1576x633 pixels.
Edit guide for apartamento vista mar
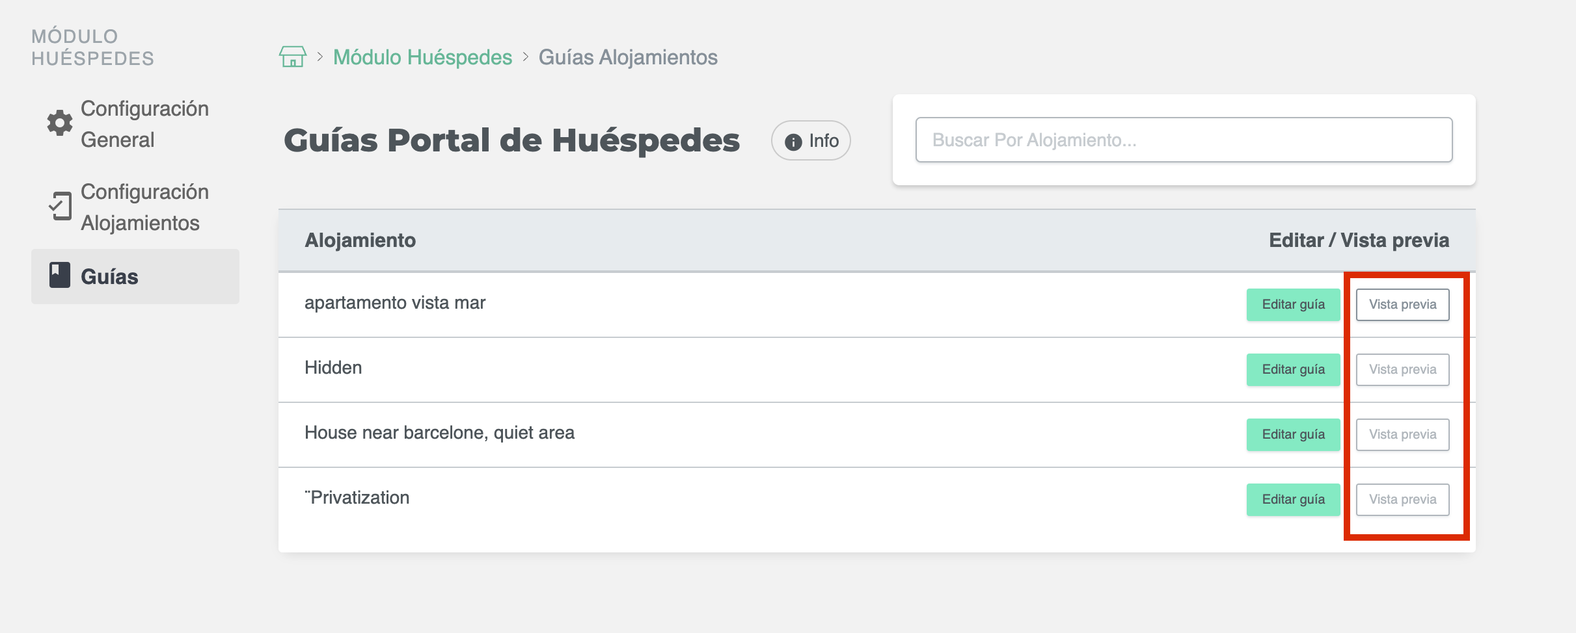coord(1293,305)
